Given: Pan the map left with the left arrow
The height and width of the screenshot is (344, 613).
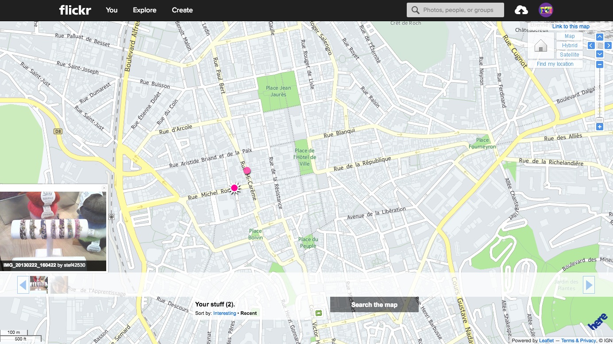Looking at the screenshot, I should [591, 45].
